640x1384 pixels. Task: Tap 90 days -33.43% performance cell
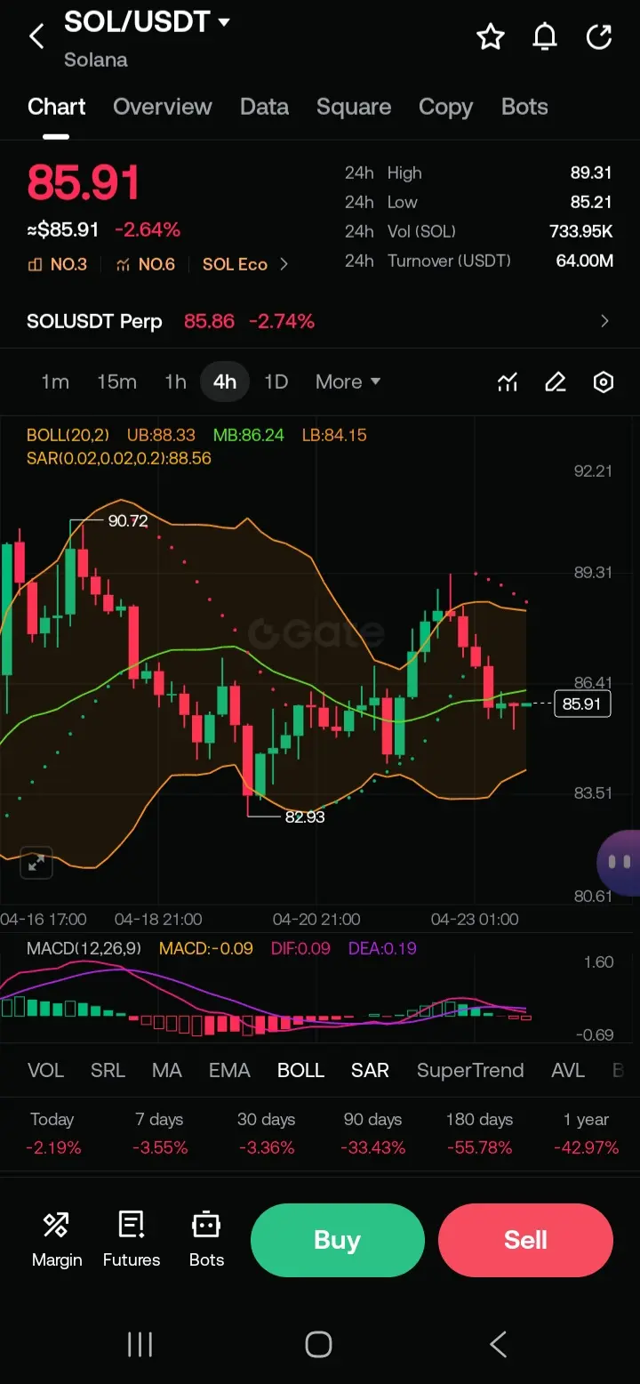tap(373, 1133)
